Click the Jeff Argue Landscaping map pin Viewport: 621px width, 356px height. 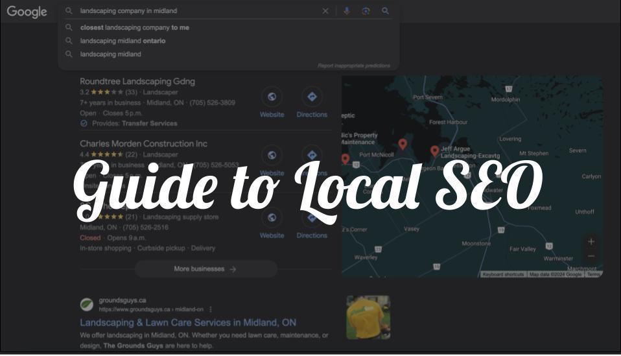(434, 151)
